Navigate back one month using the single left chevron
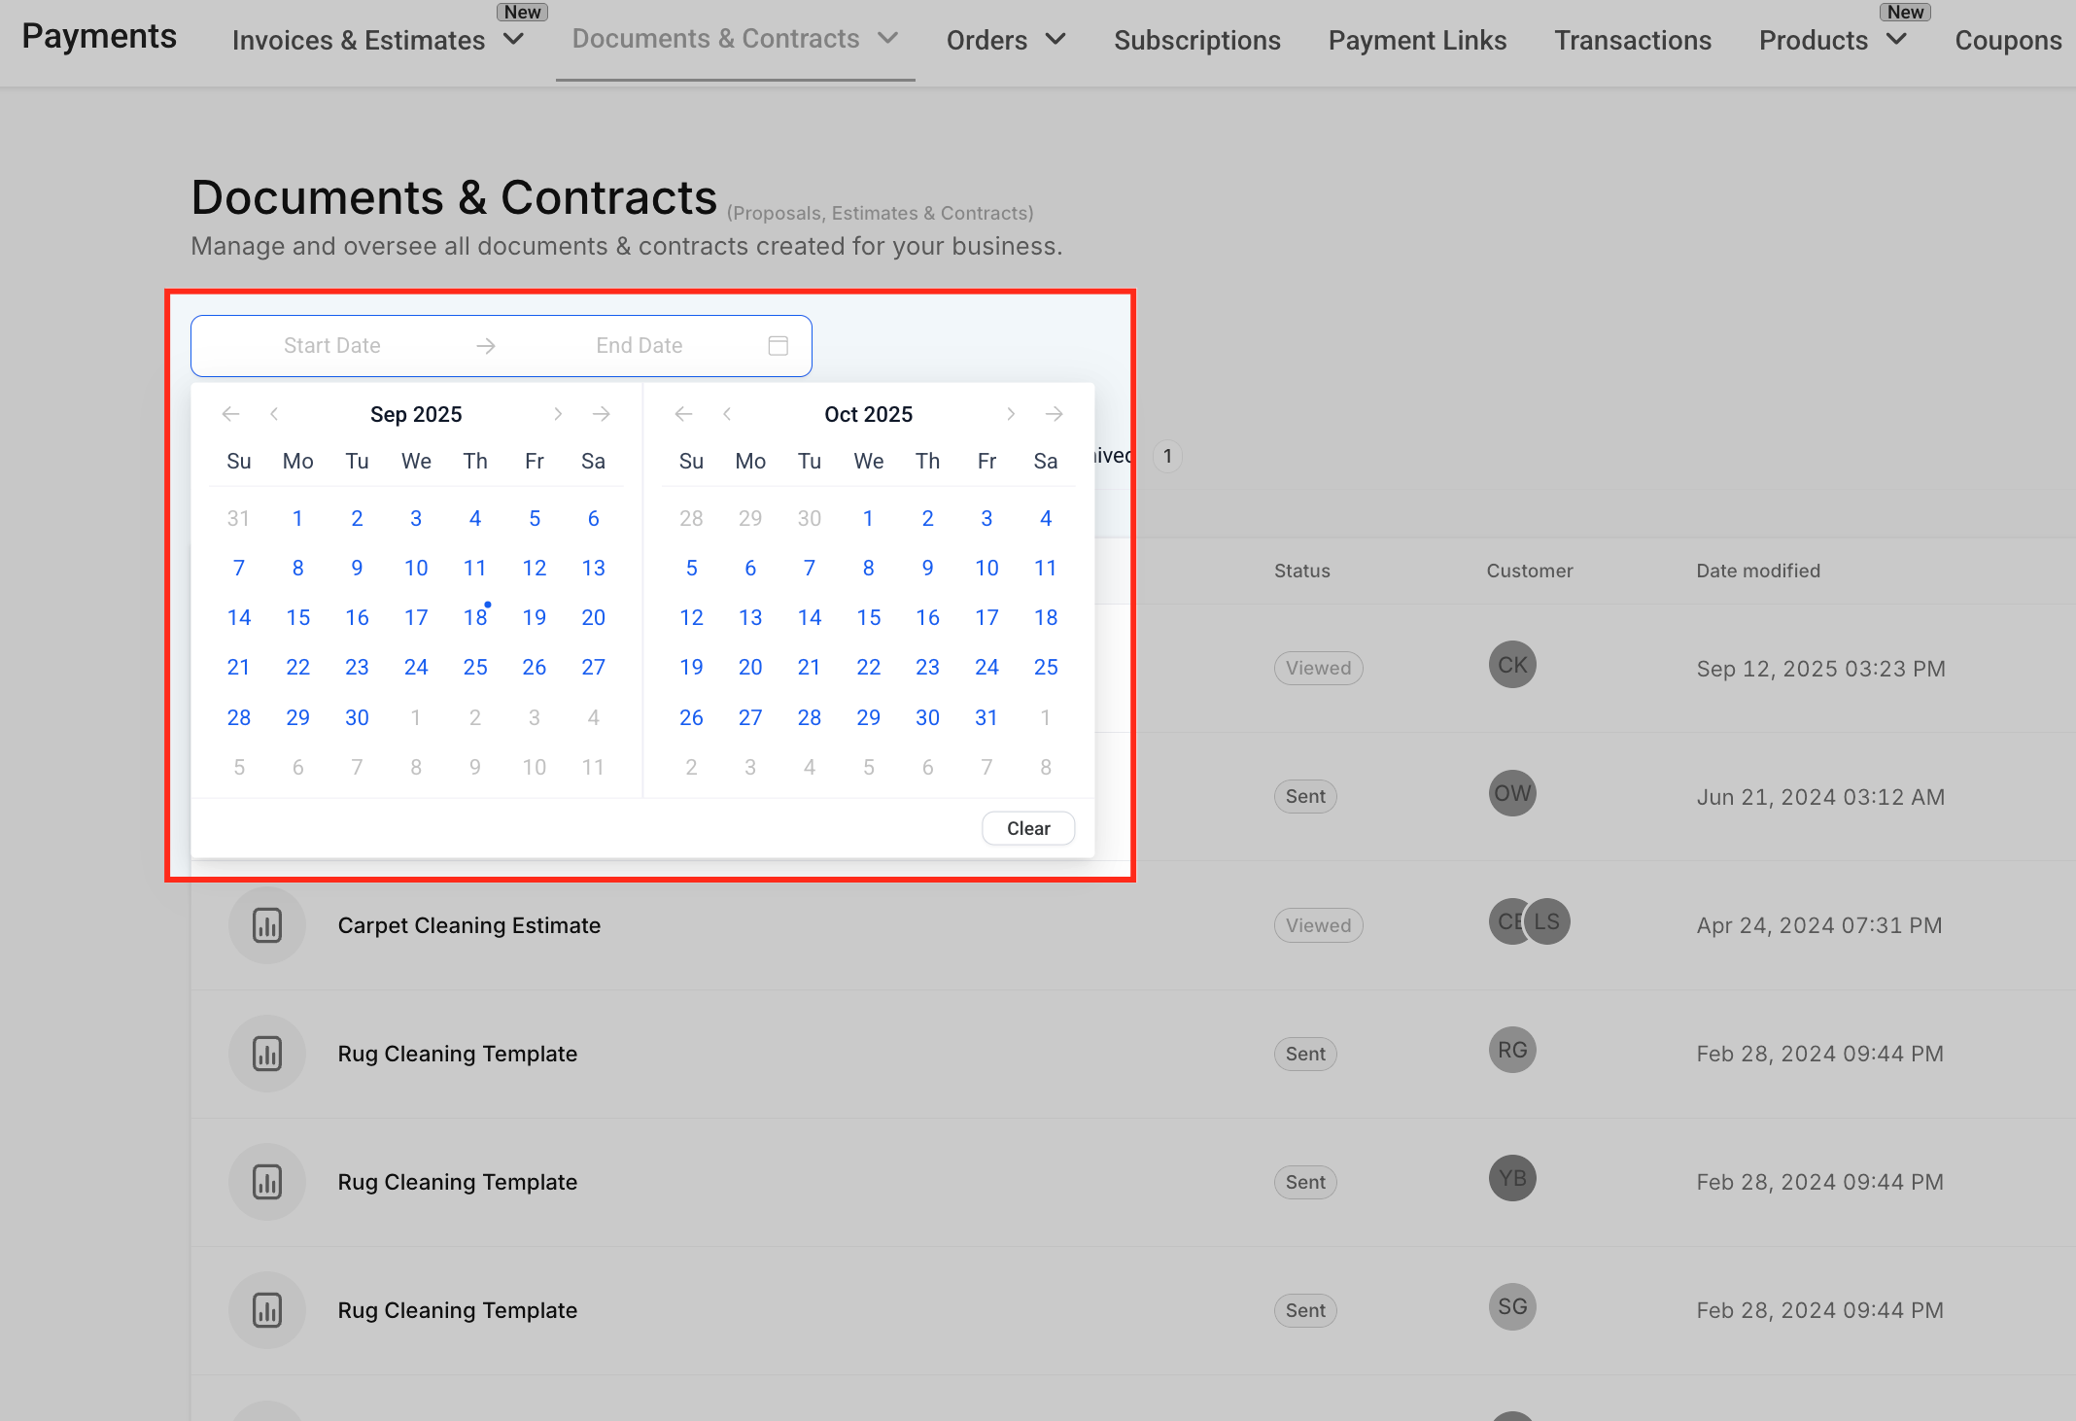Screen dimensions: 2076x1421 [x=274, y=413]
